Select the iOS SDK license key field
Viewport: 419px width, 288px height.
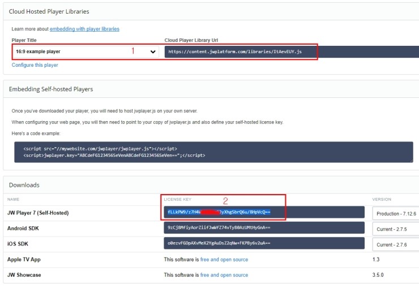coord(264,243)
